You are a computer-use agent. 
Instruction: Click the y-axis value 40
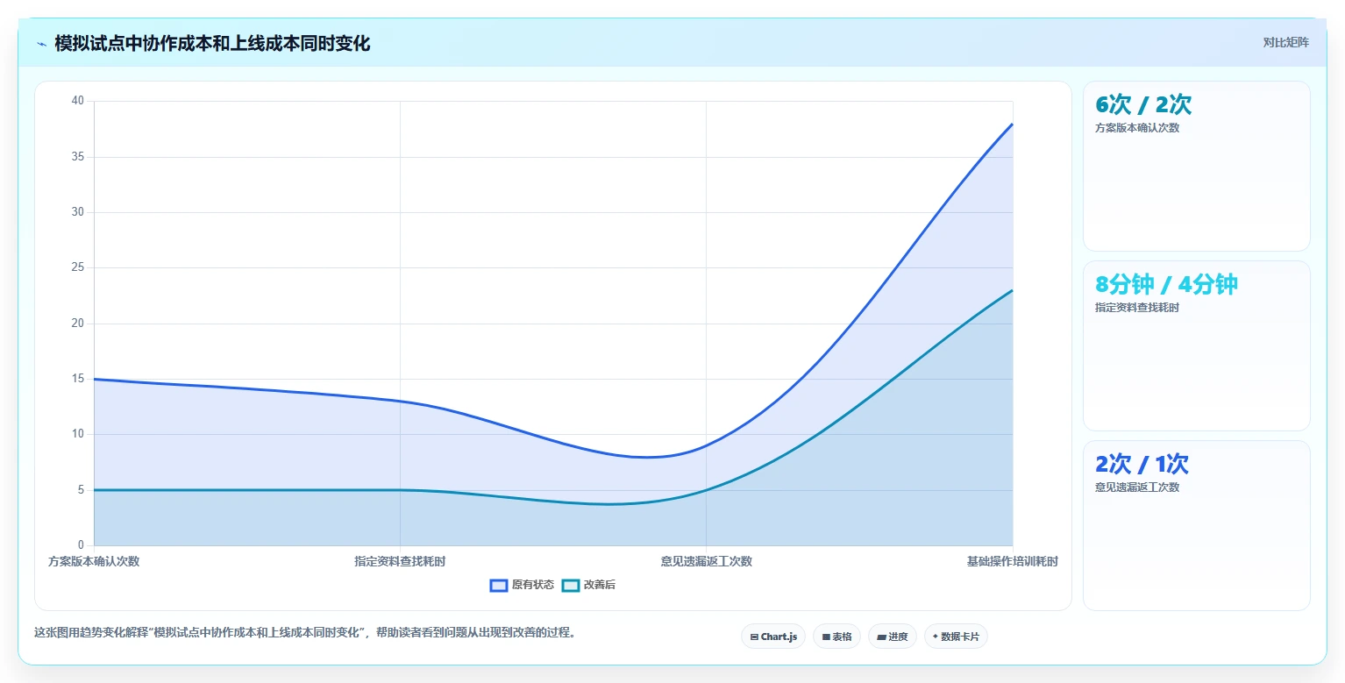pos(77,101)
